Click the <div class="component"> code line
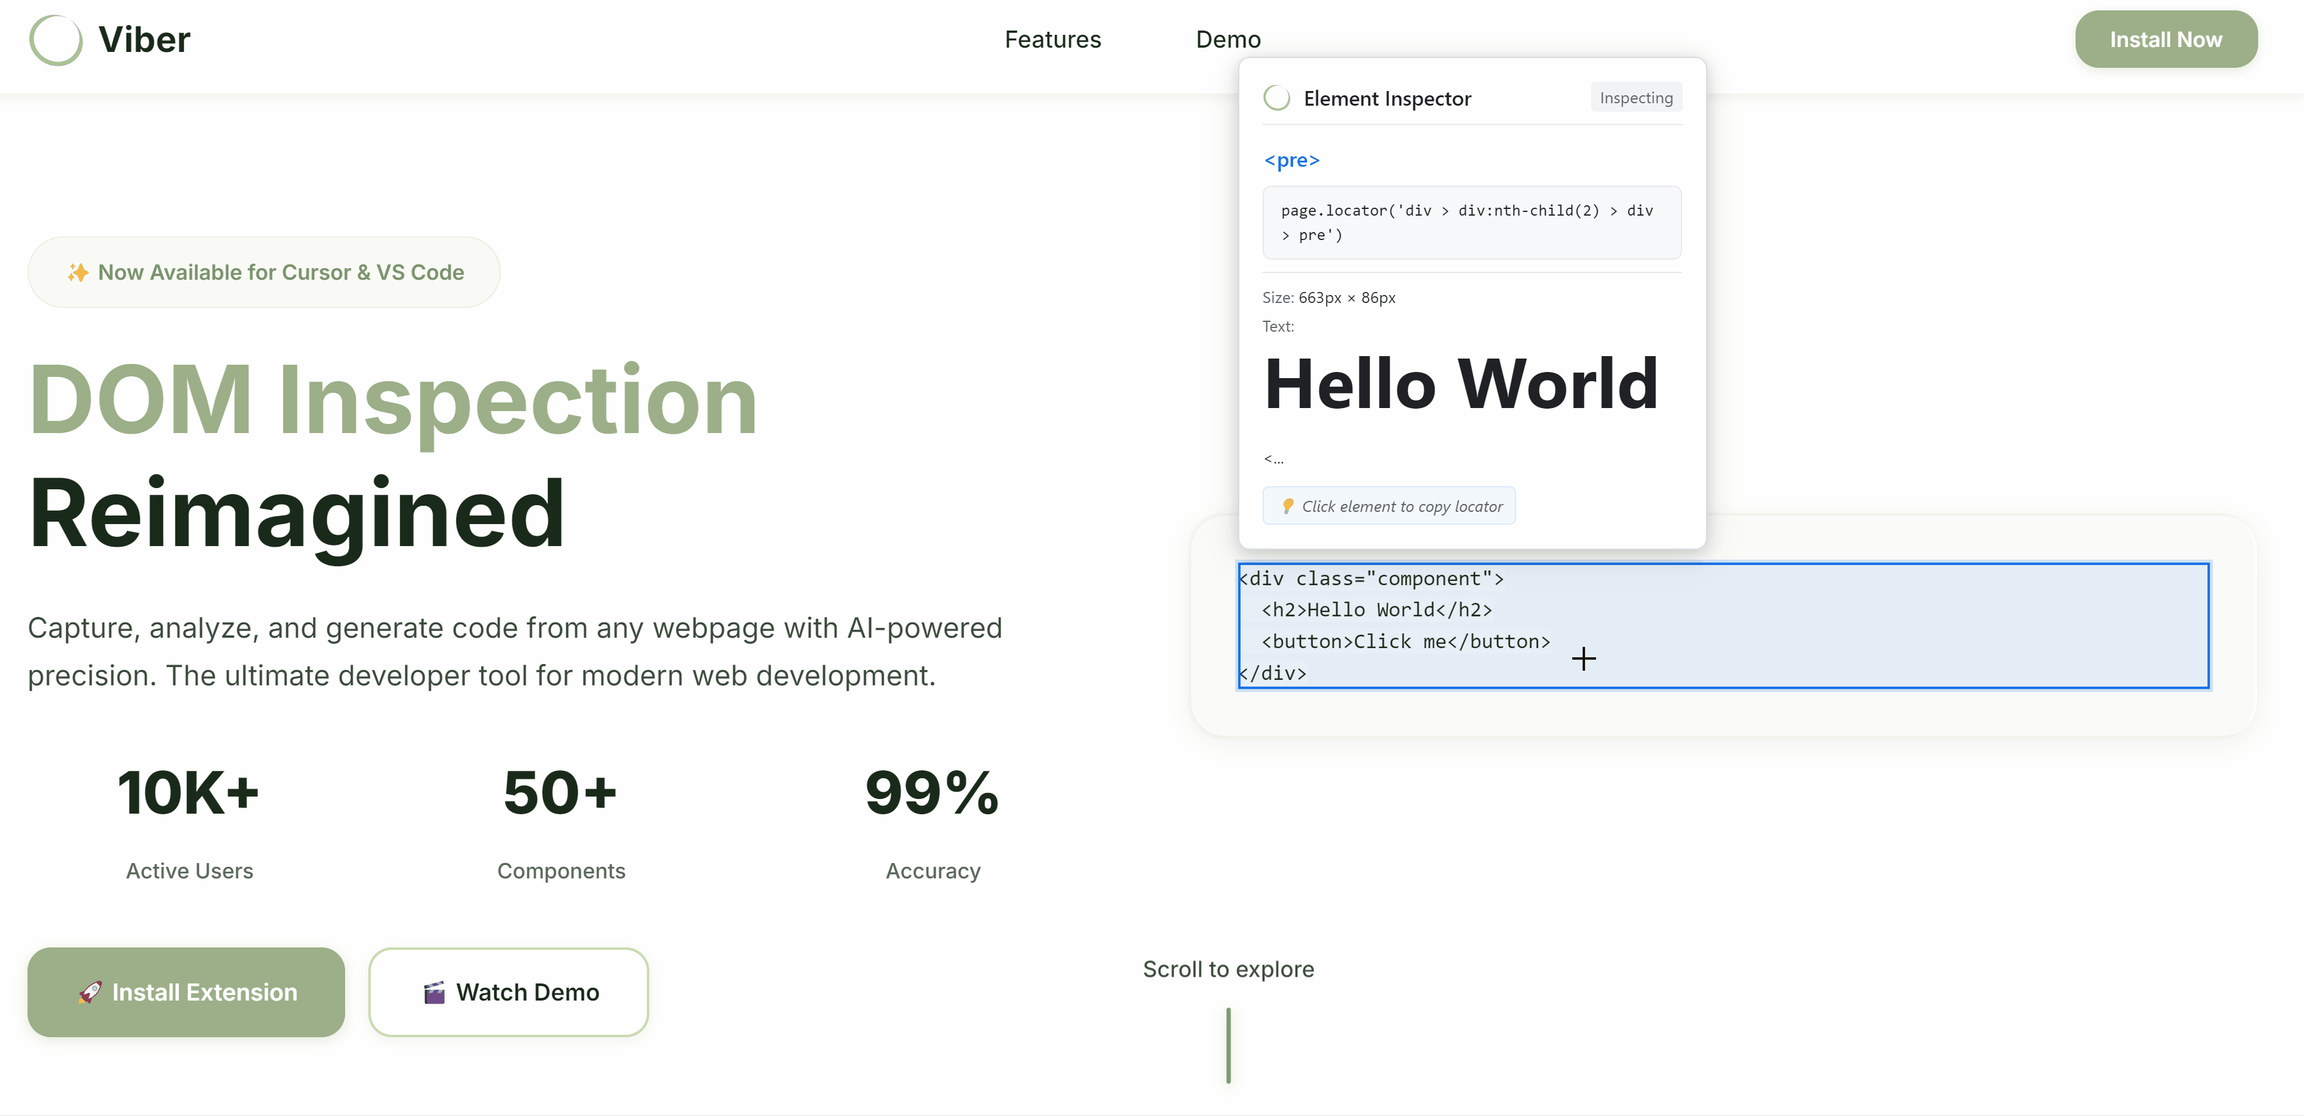The image size is (2304, 1116). point(1371,578)
